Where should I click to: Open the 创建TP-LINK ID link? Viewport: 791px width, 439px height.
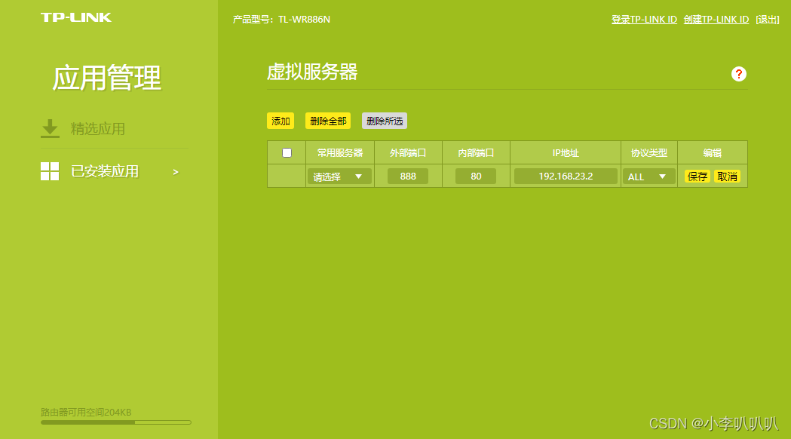(x=716, y=19)
